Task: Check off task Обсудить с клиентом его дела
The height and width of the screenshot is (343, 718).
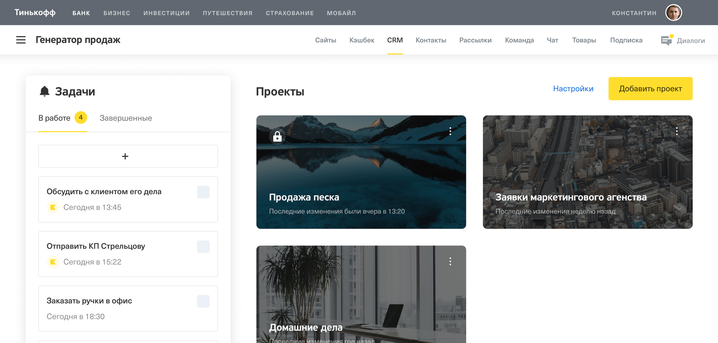Action: click(x=203, y=192)
